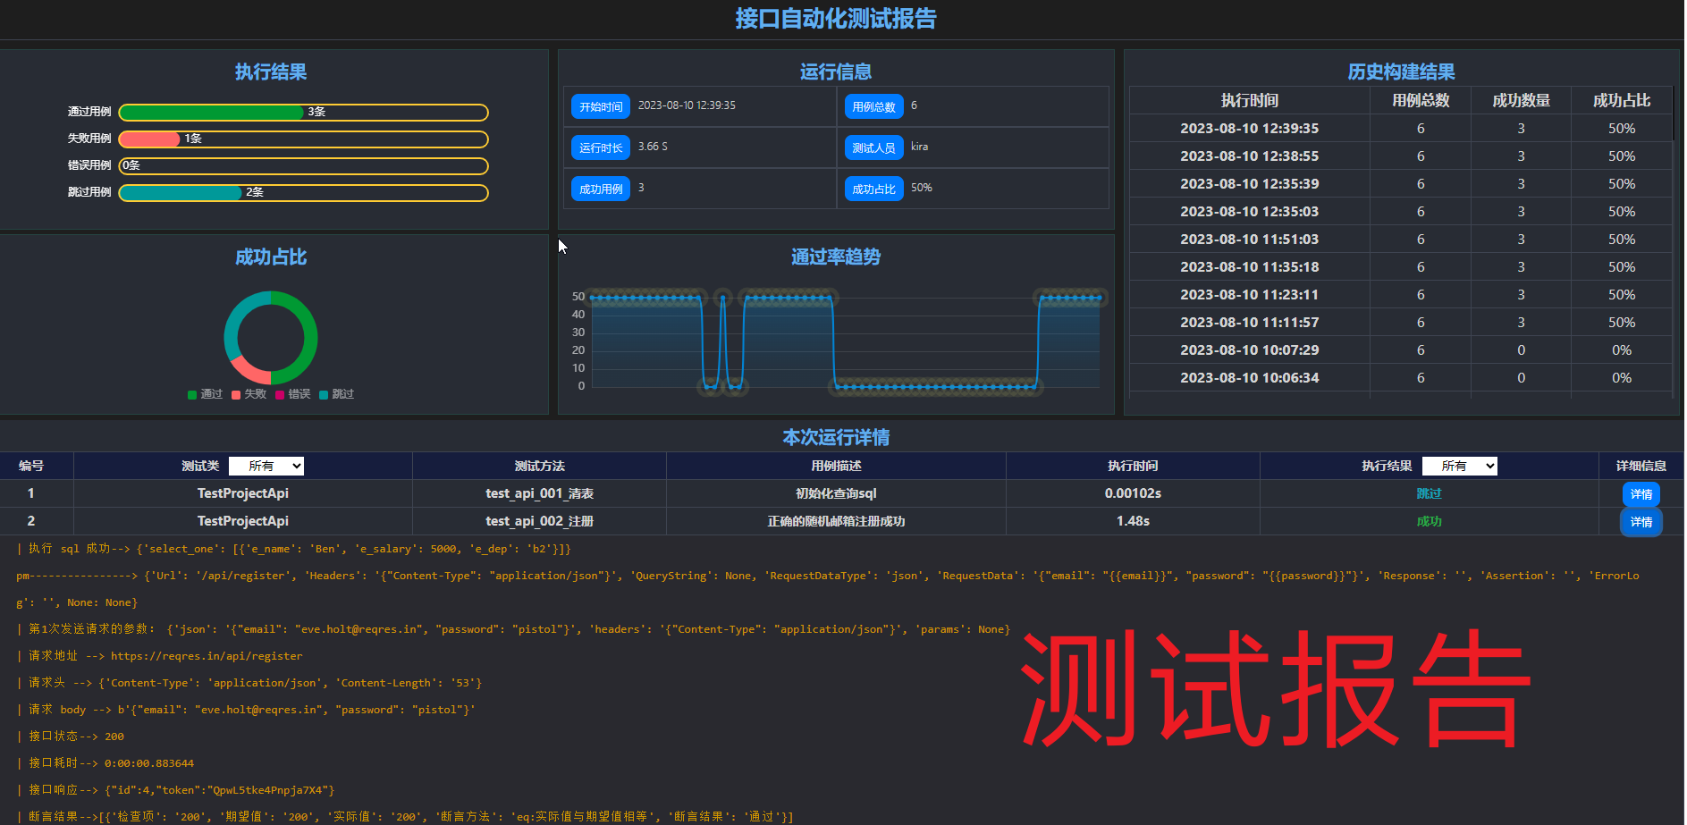Image resolution: width=1687 pixels, height=825 pixels.
Task: Select history row 2023-08-10 11:11:57
Action: click(x=1400, y=323)
